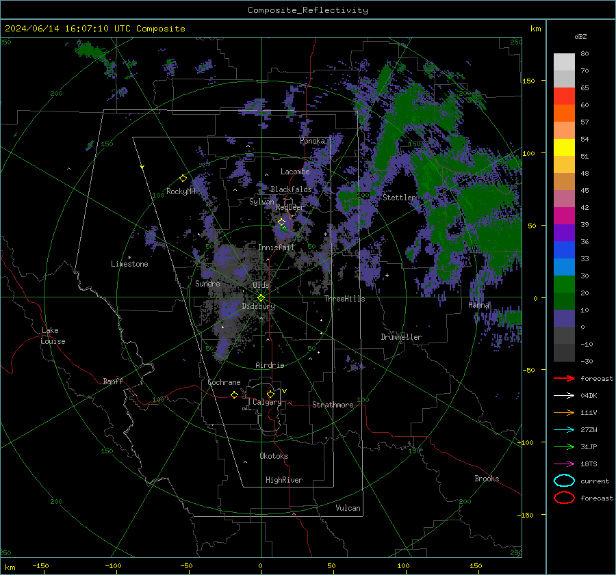
Task: Click the light gray 80-70 dBZ swatch
Action: click(x=564, y=62)
